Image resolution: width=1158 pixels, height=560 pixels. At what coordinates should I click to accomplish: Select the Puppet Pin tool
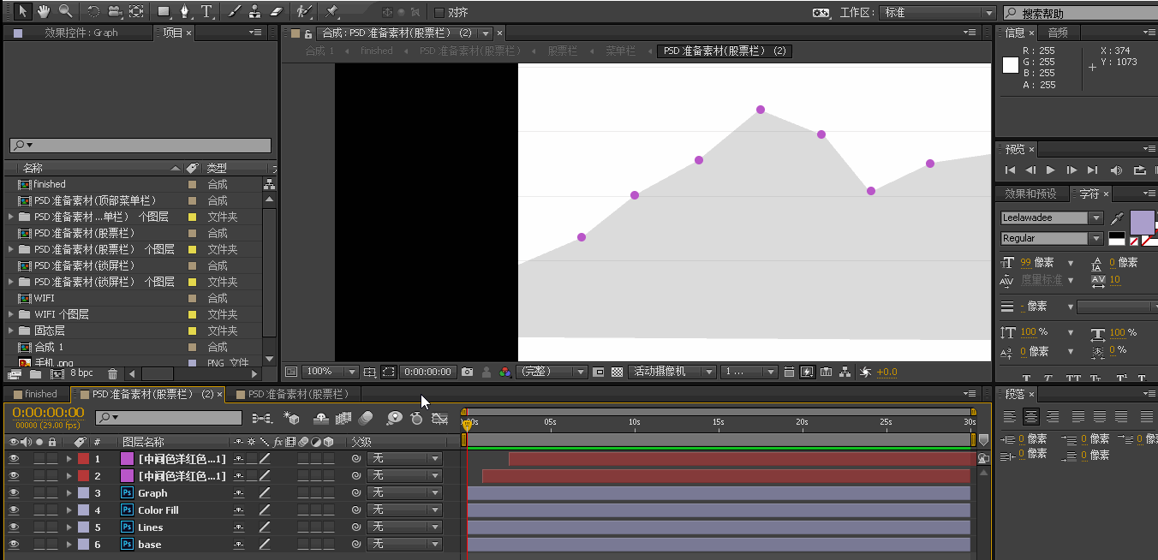coord(332,11)
